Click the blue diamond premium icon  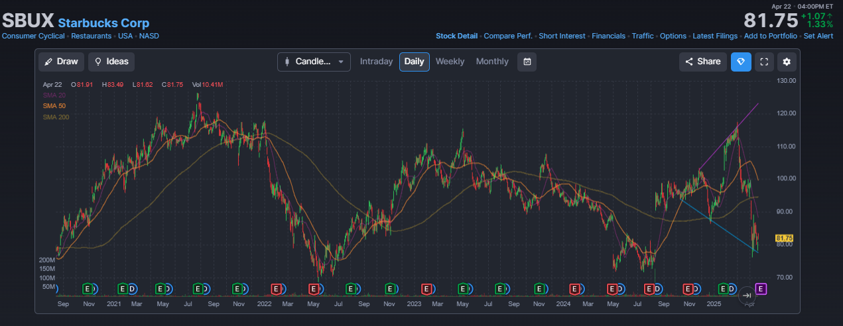click(742, 62)
